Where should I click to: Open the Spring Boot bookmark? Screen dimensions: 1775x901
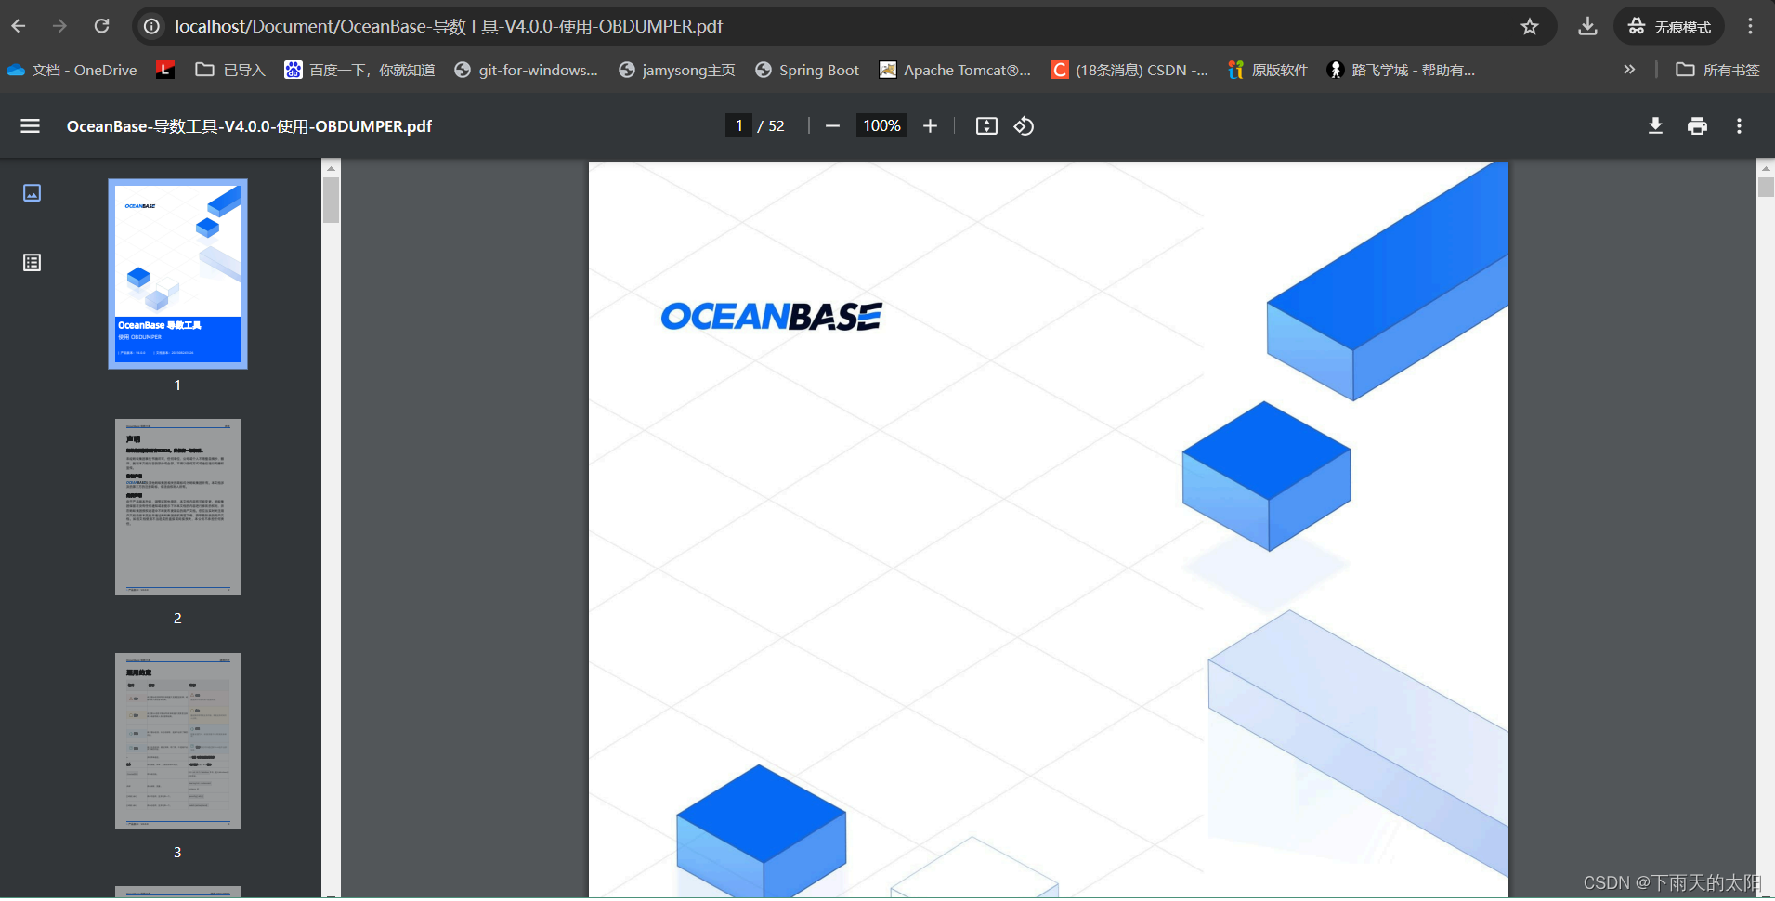[807, 70]
